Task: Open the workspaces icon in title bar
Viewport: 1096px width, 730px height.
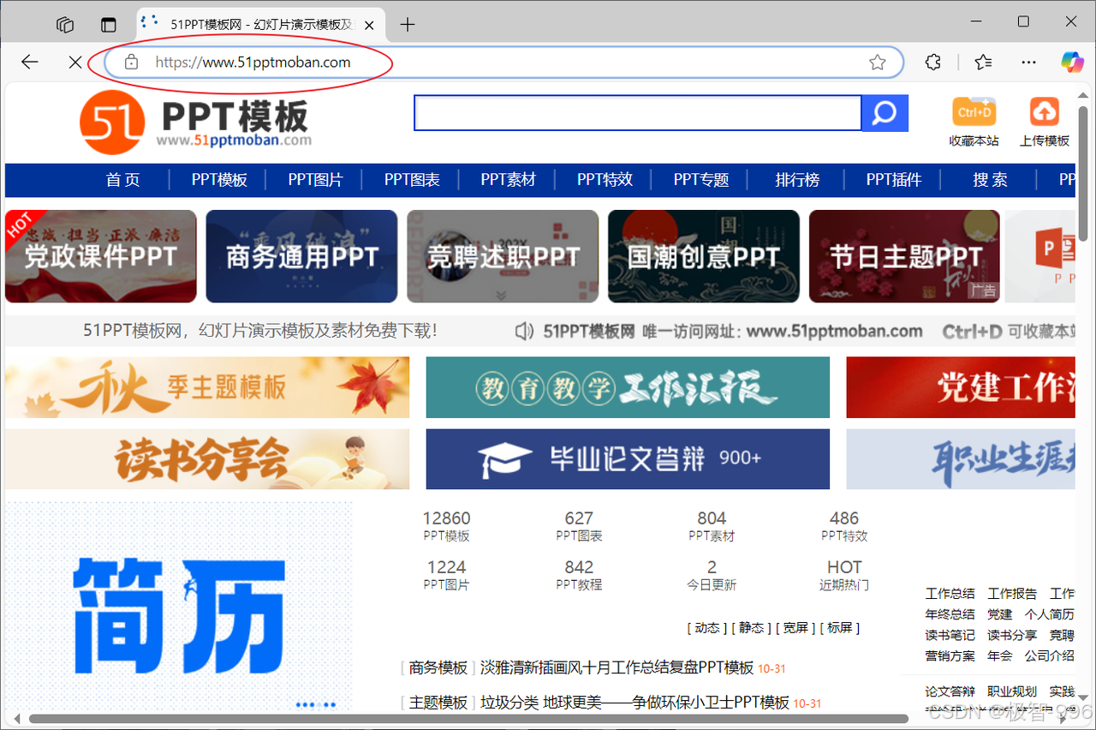Action: coord(65,24)
